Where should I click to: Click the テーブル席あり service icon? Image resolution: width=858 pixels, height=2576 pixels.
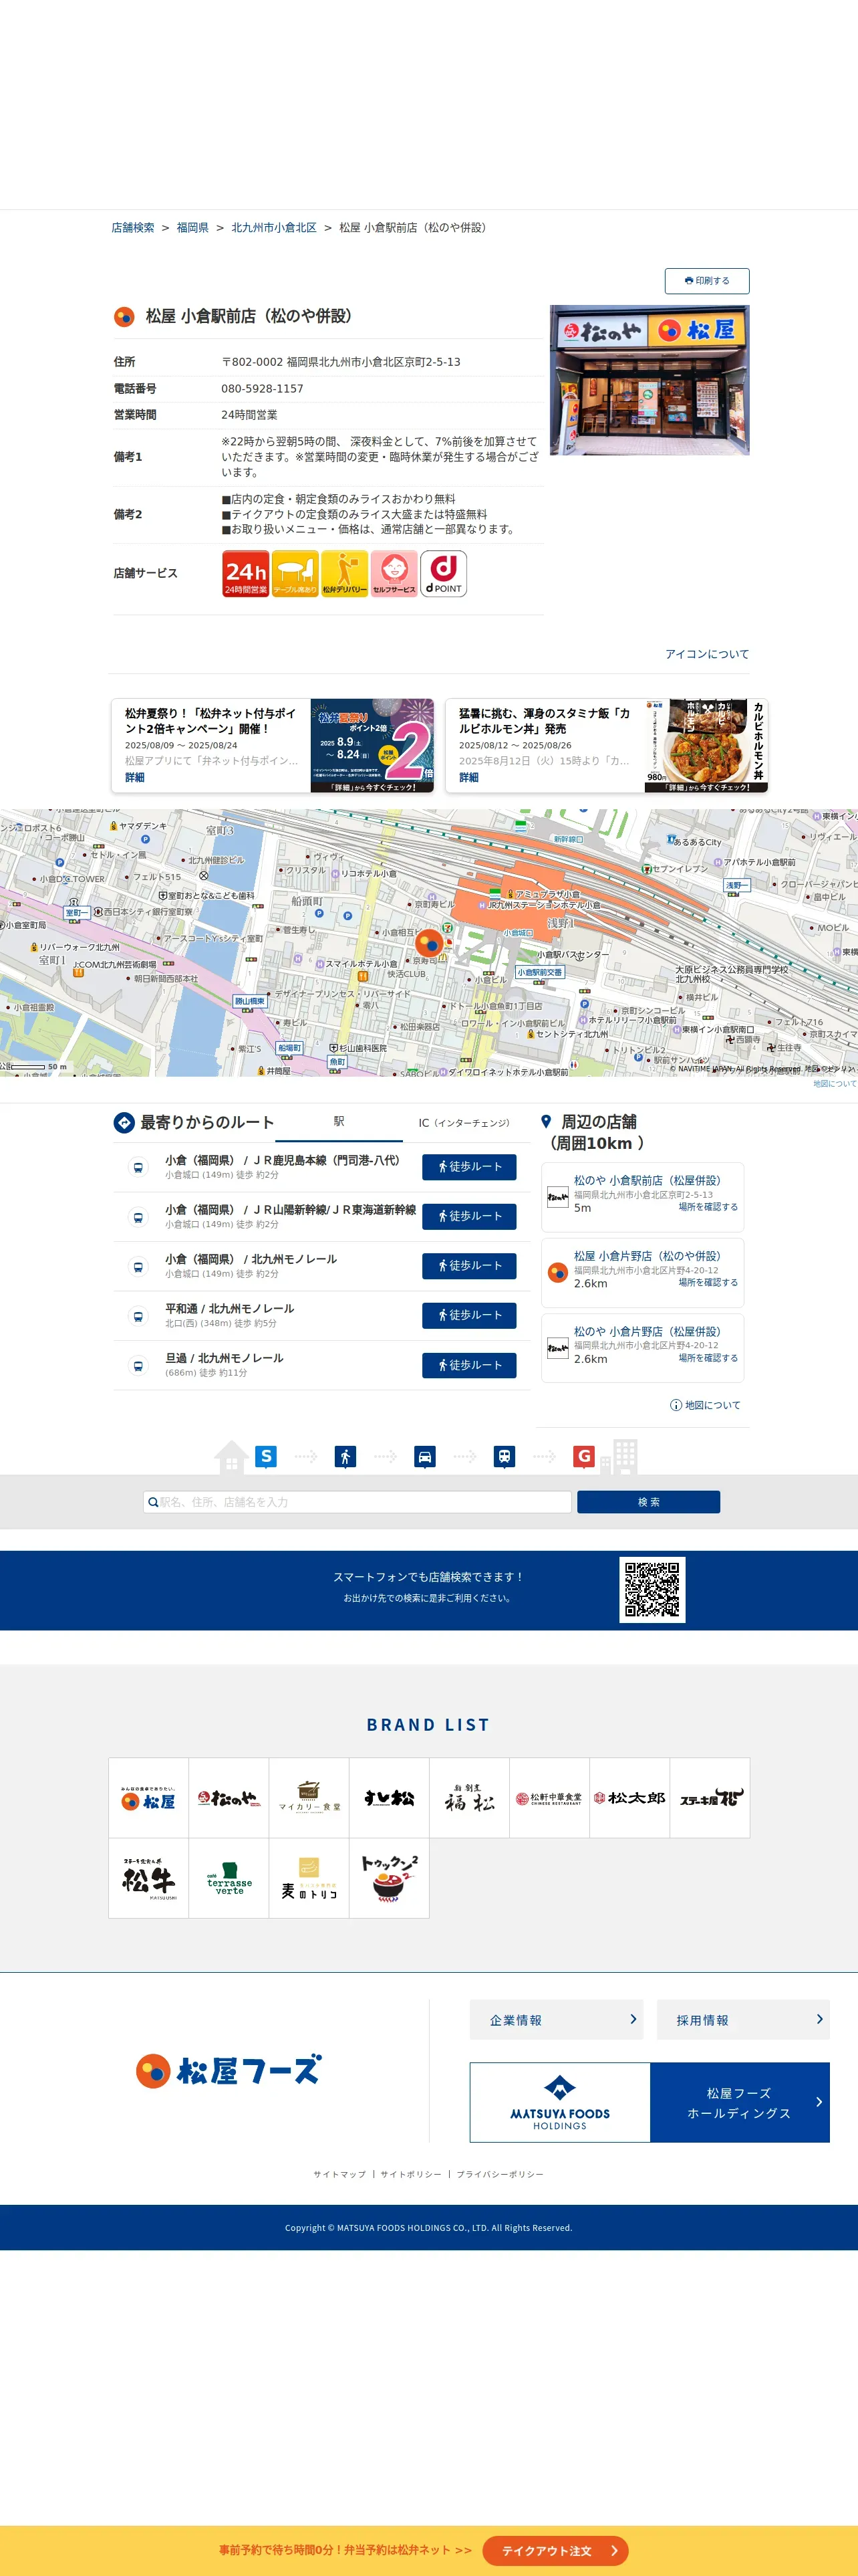tap(295, 573)
